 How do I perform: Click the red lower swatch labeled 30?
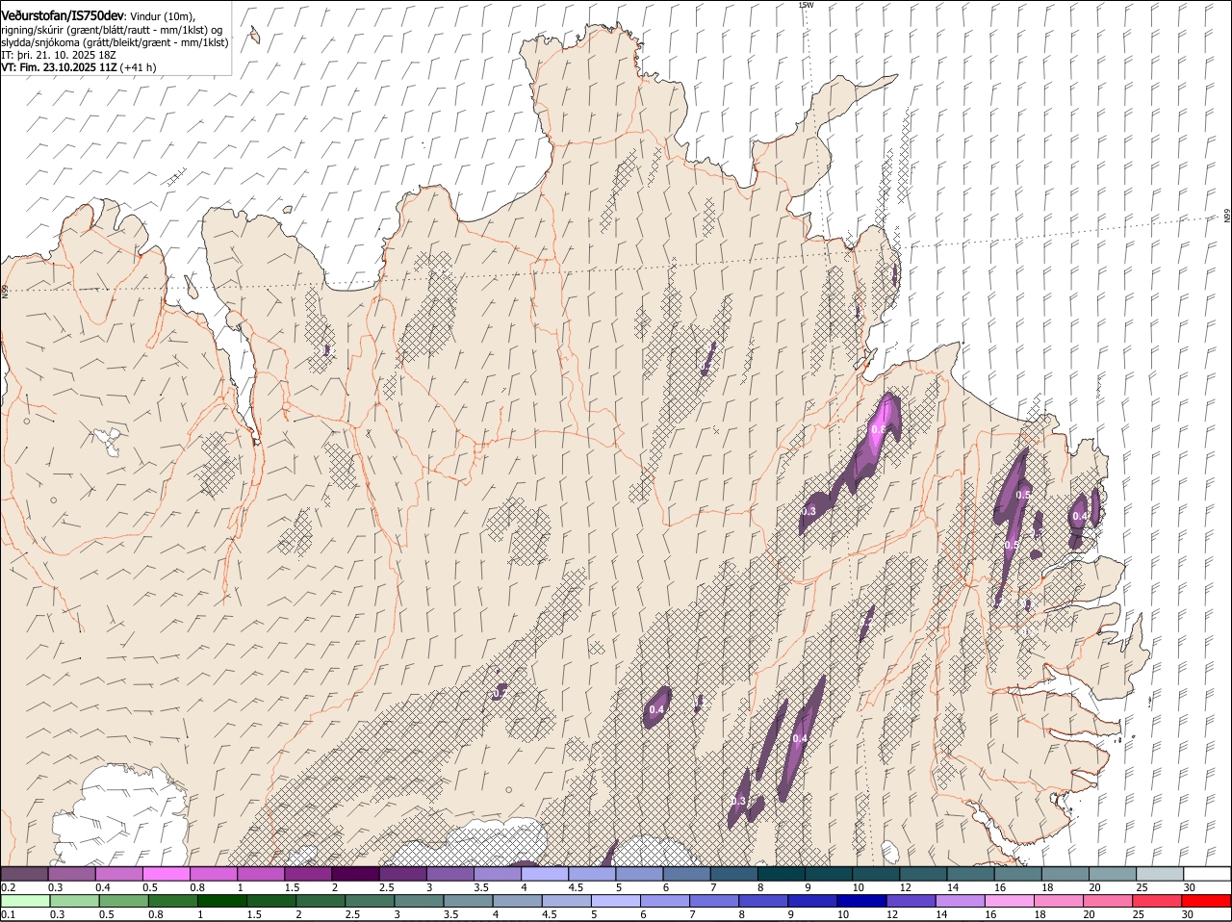(x=1206, y=901)
